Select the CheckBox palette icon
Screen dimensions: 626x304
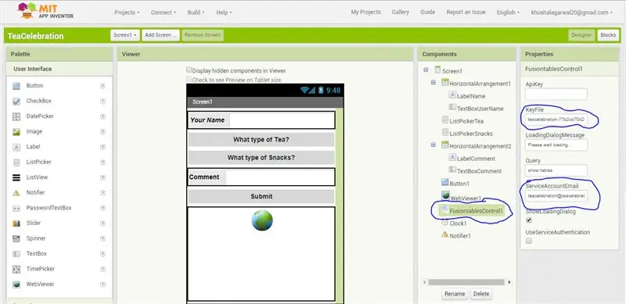pyautogui.click(x=16, y=102)
